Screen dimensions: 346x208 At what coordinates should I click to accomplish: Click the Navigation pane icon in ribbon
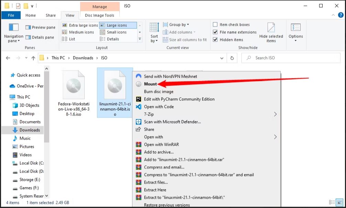(x=13, y=28)
